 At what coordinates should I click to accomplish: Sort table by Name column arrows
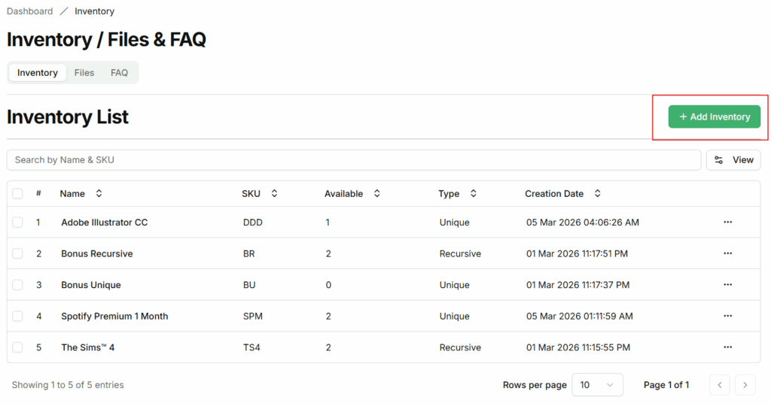tap(99, 194)
